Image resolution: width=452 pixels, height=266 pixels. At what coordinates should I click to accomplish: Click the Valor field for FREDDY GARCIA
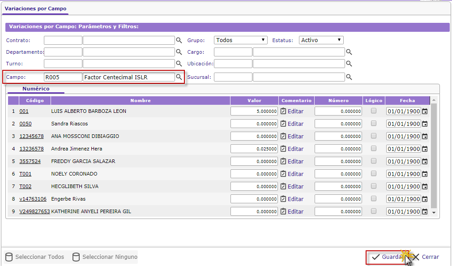[x=254, y=161]
